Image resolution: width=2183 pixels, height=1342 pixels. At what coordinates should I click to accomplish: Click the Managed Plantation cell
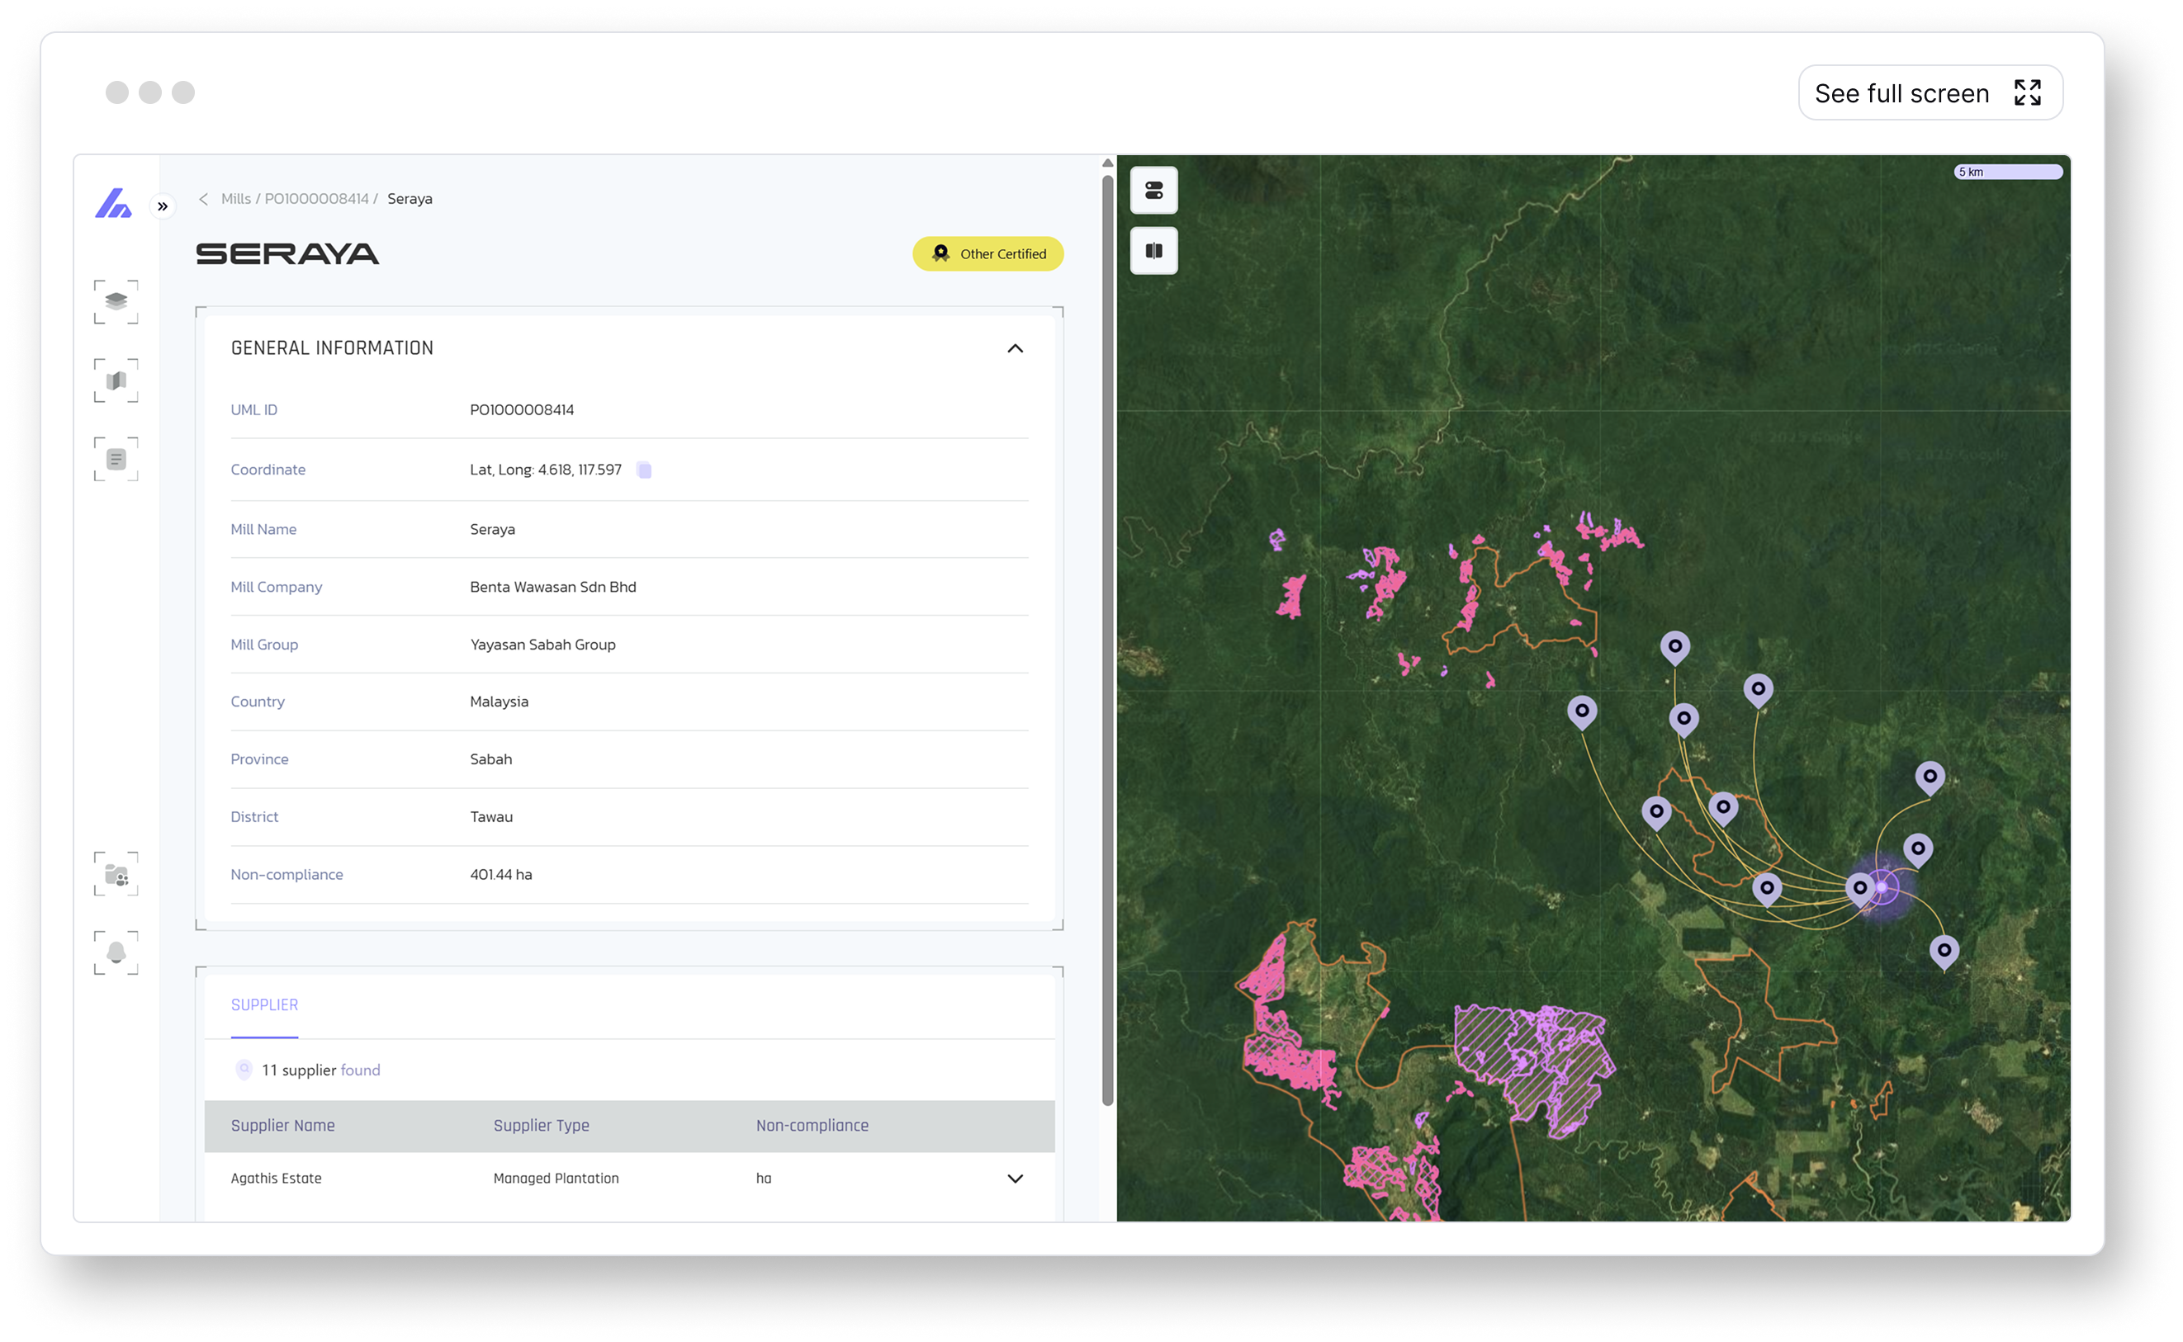click(x=556, y=1179)
